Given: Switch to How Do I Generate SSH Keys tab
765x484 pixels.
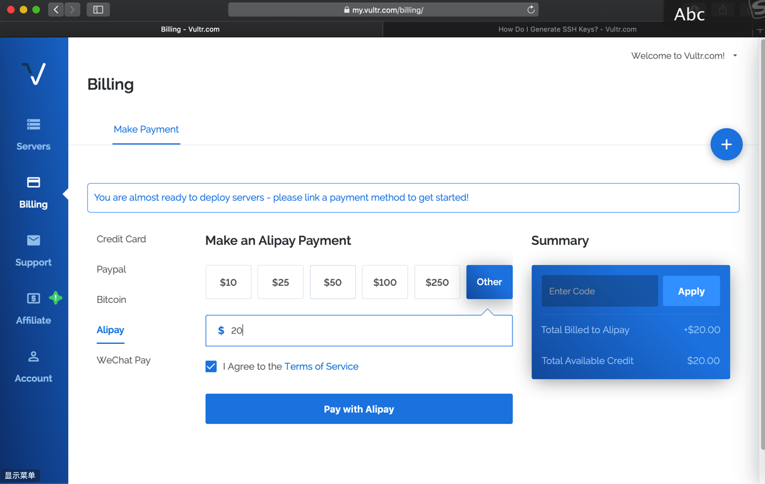Looking at the screenshot, I should click(567, 29).
